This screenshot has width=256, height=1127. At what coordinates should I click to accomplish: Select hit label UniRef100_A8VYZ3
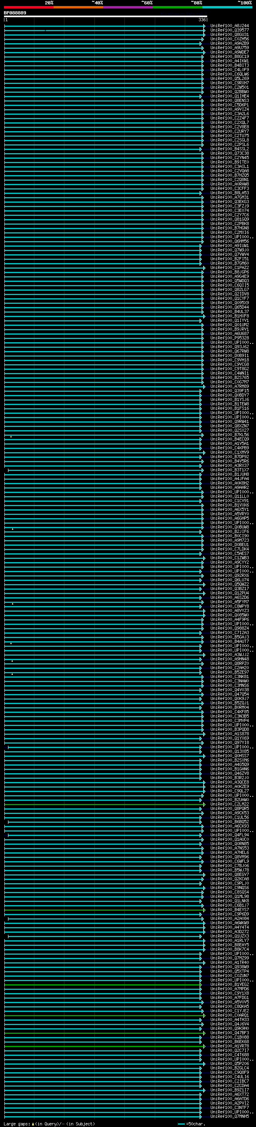coord(230,611)
